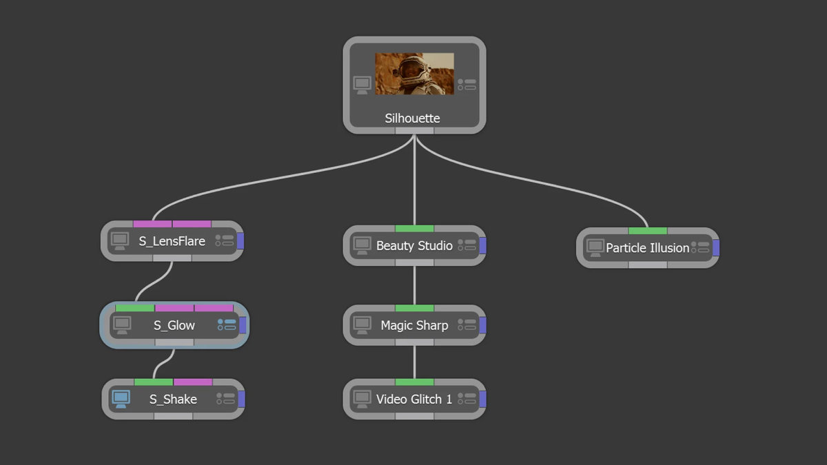Select the S_Shake node label
Image resolution: width=827 pixels, height=465 pixels.
tap(173, 399)
